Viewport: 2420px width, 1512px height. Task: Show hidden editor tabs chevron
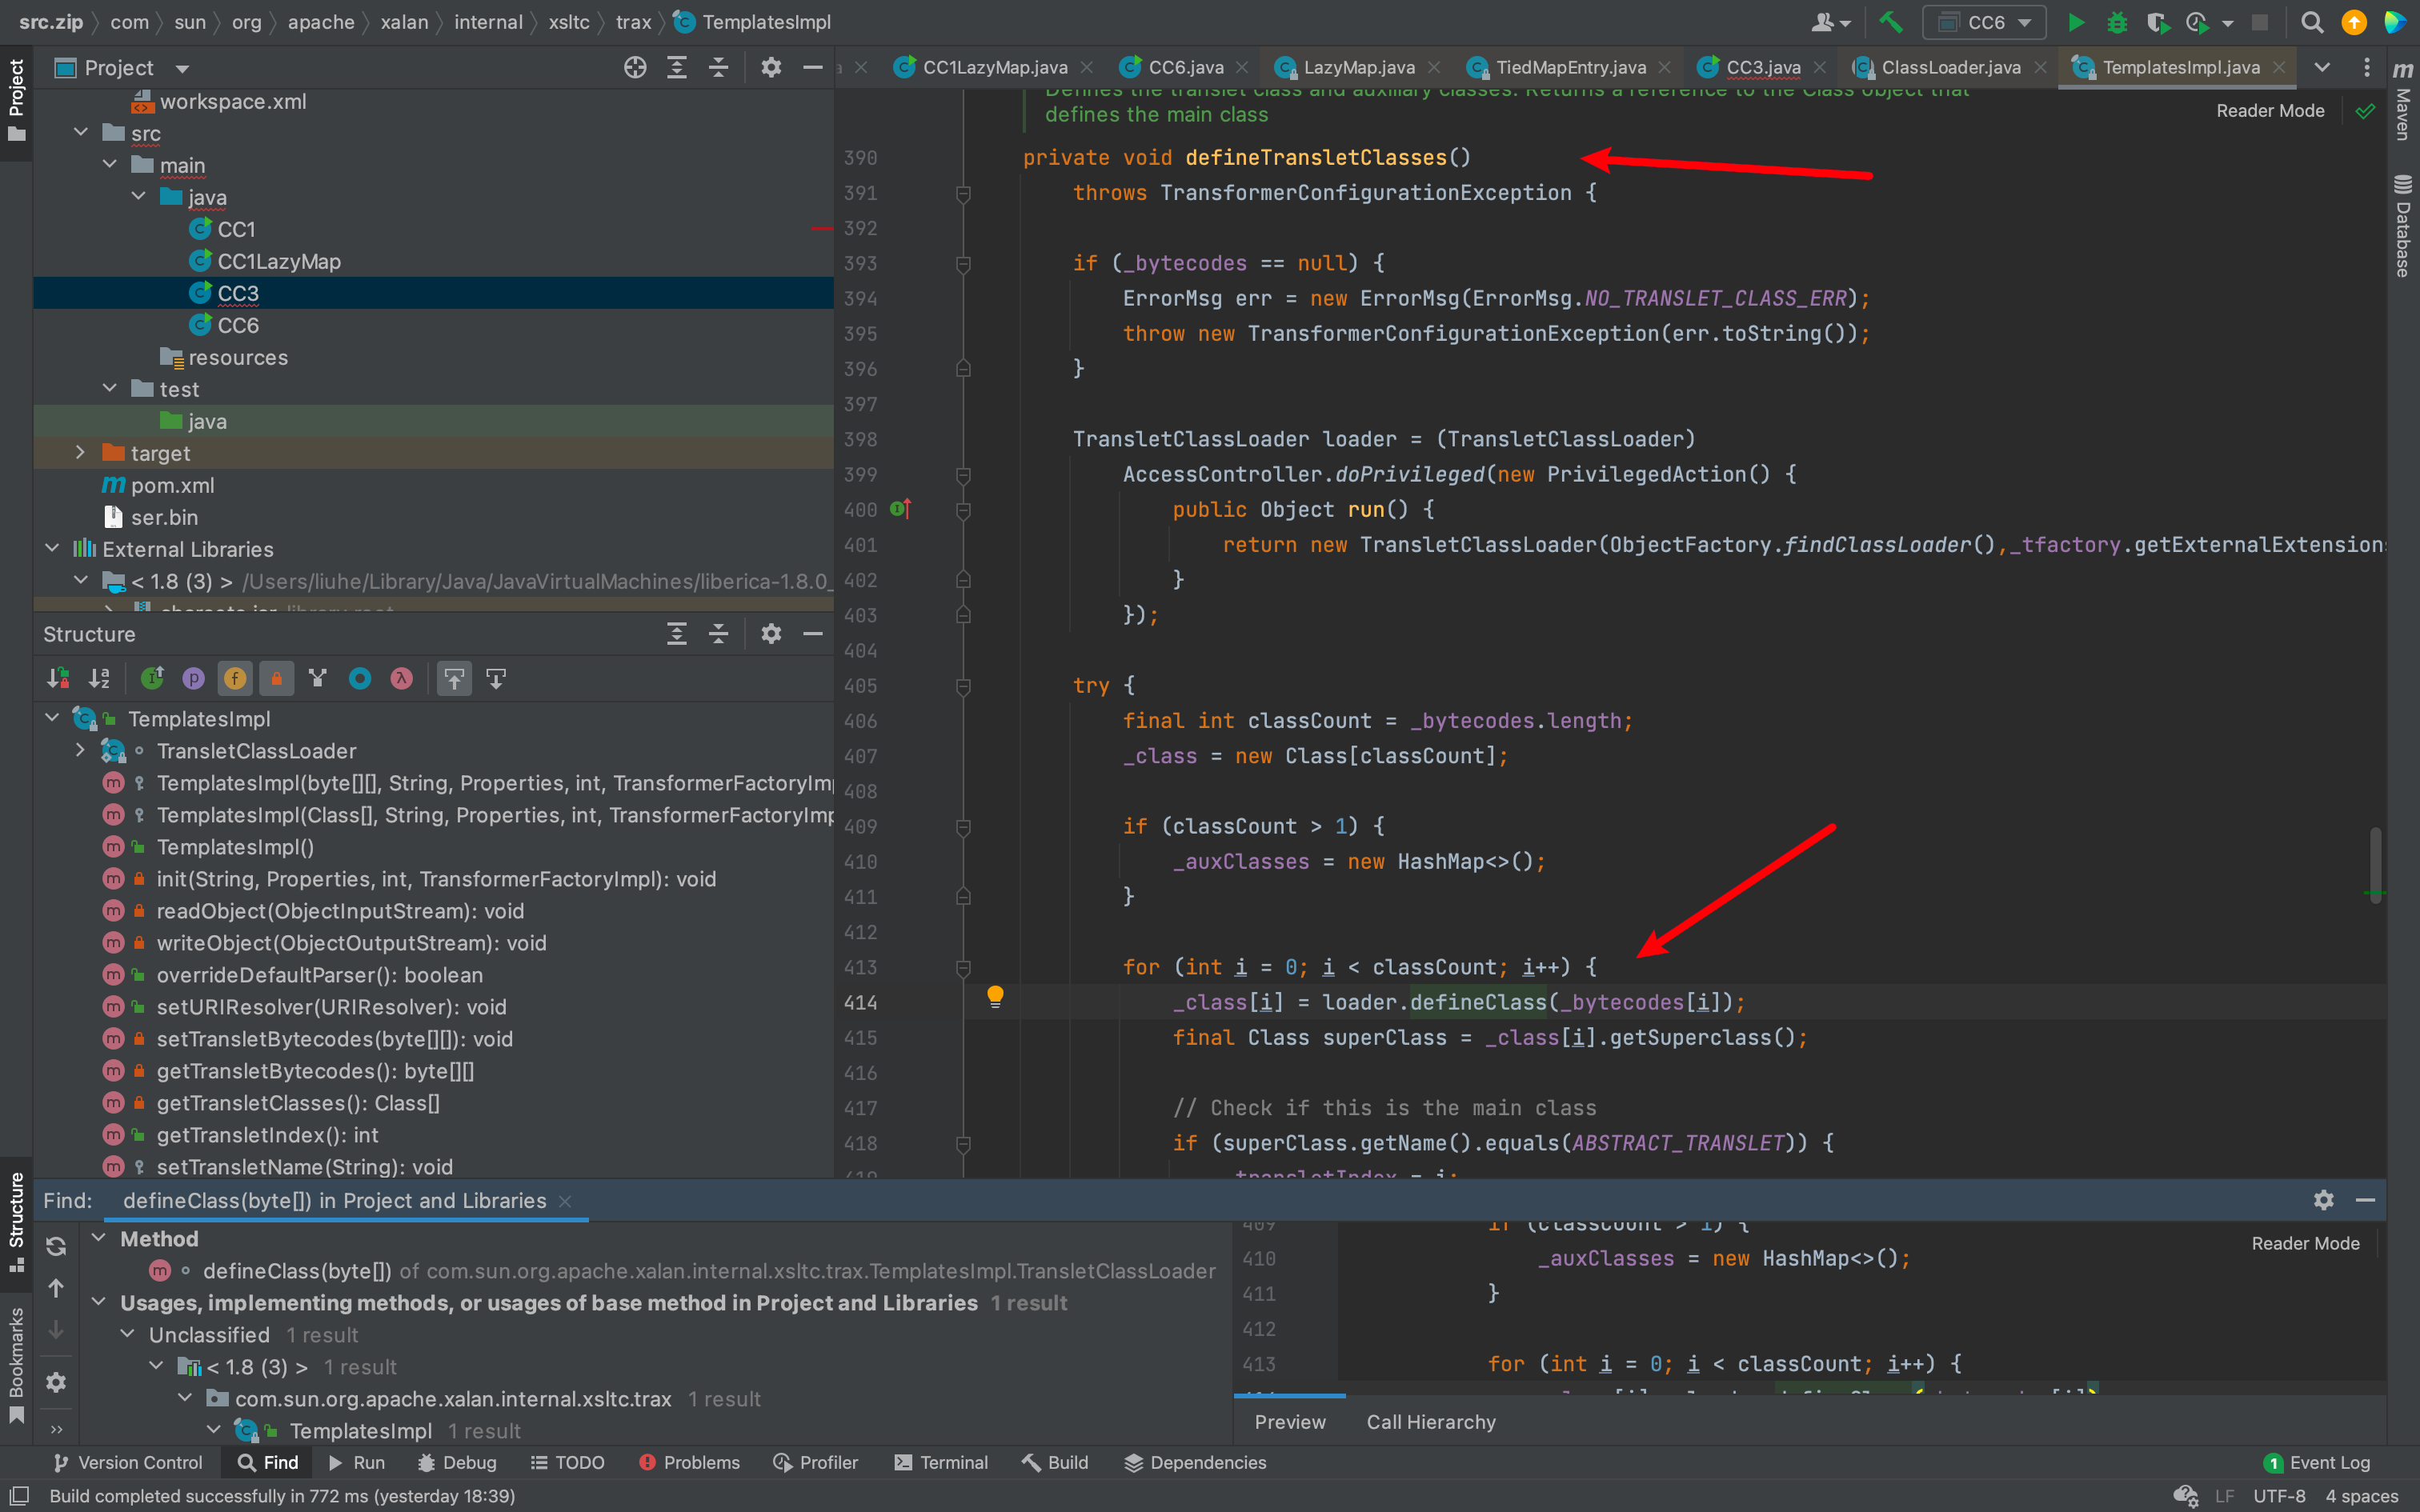[x=2322, y=68]
